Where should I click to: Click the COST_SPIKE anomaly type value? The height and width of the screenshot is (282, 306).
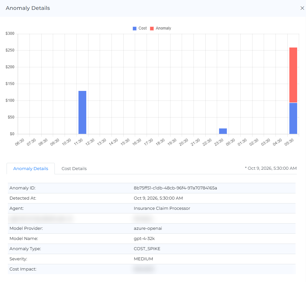click(147, 249)
